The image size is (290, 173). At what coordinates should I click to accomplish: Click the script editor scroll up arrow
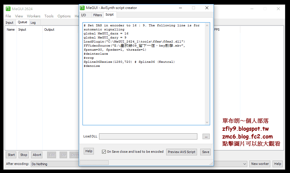click(x=207, y=25)
